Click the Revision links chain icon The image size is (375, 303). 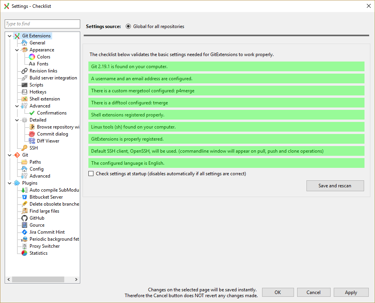25,70
